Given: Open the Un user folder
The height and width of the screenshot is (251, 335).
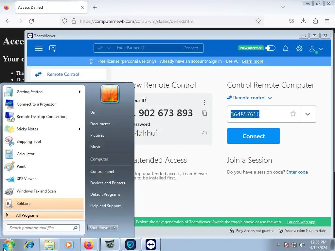Looking at the screenshot, I should point(93,112).
